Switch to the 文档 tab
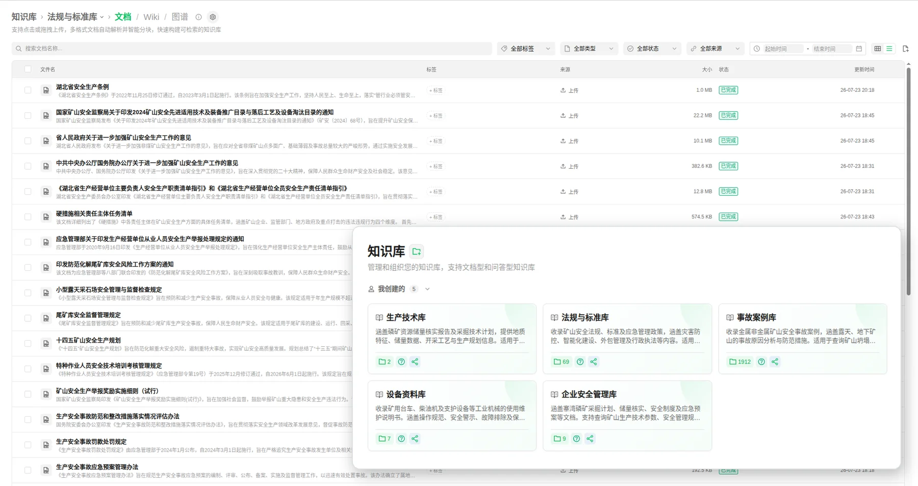This screenshot has width=918, height=486. point(123,17)
